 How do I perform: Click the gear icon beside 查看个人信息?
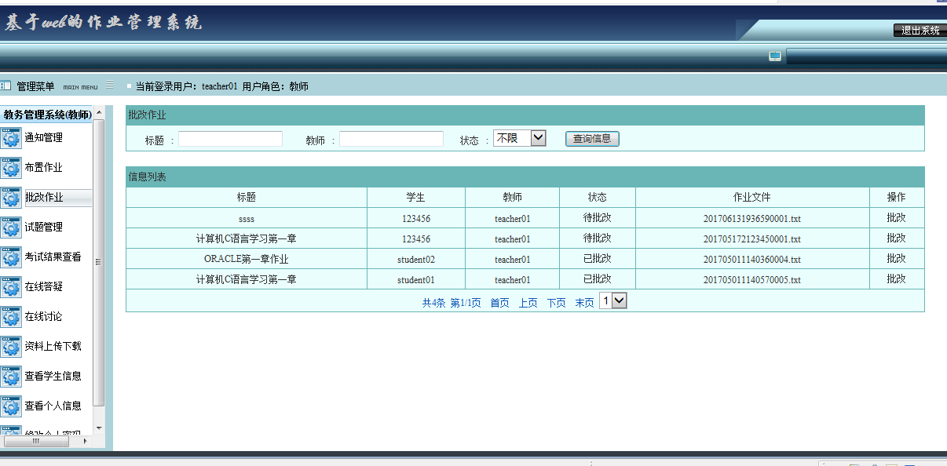click(x=11, y=406)
